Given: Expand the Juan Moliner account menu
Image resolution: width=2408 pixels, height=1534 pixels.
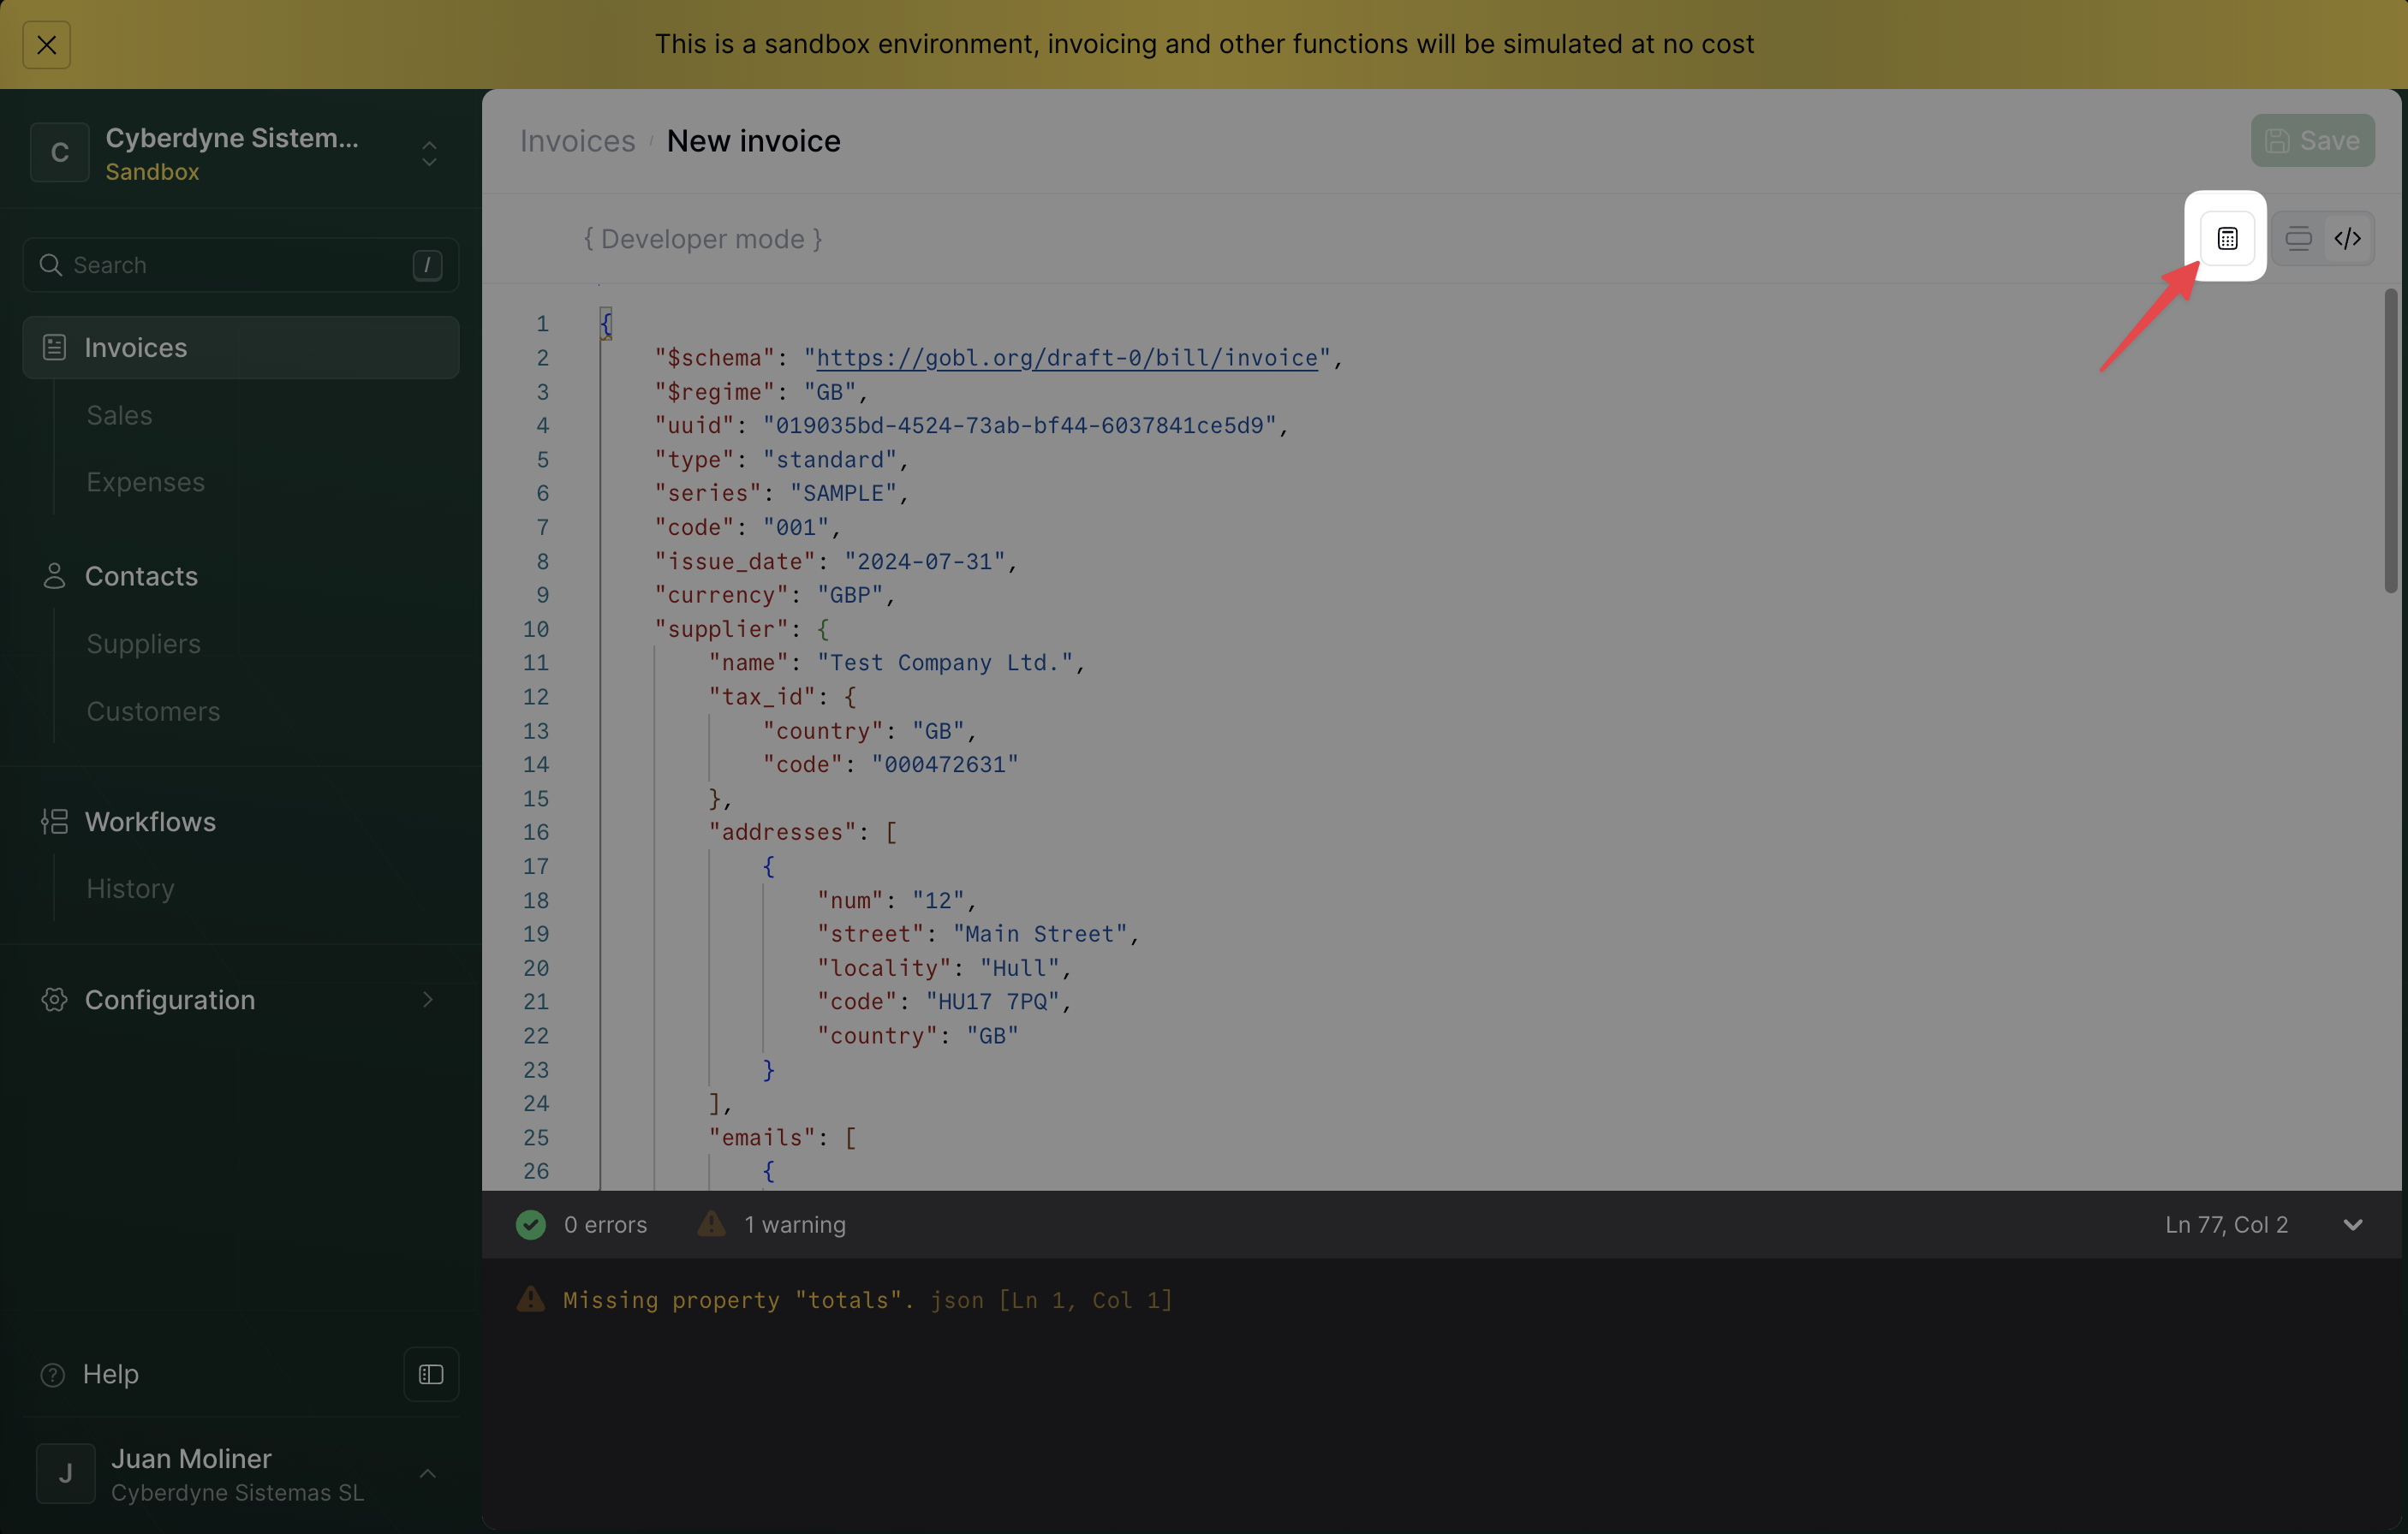Looking at the screenshot, I should tap(428, 1473).
